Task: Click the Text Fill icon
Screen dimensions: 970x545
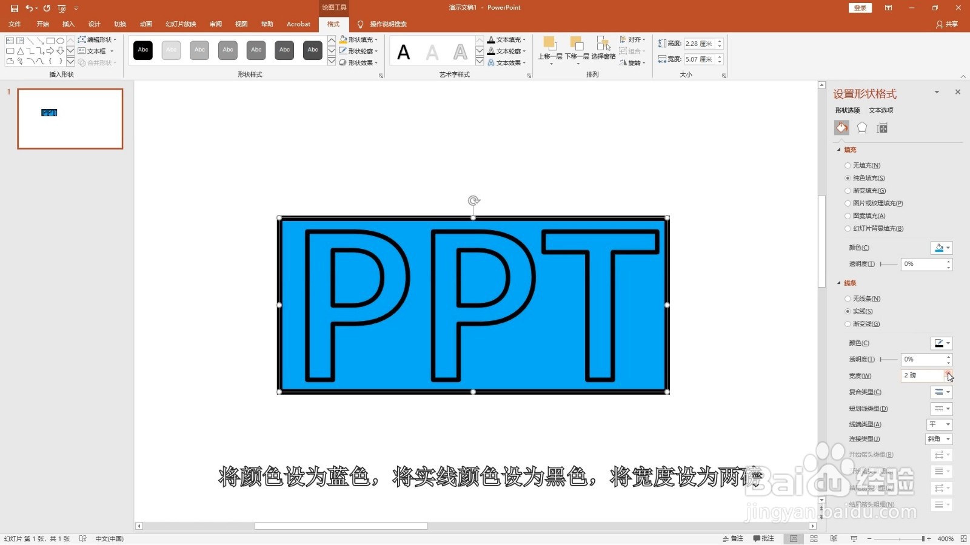Action: (491, 39)
